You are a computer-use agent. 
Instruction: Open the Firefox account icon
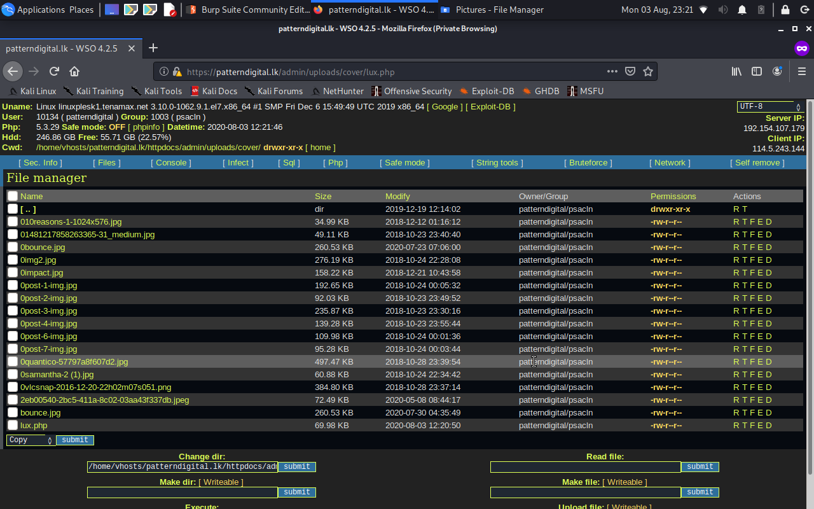(x=777, y=71)
